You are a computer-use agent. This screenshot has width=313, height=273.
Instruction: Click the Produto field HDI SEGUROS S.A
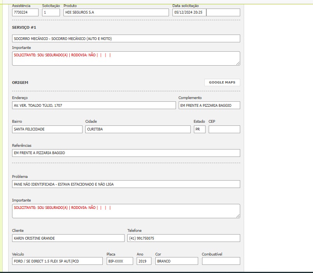coord(116,12)
